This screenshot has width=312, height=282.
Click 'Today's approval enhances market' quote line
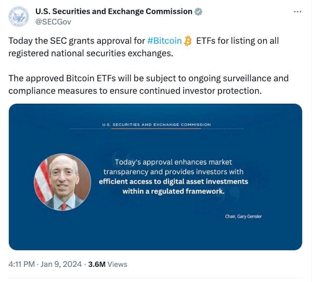click(x=173, y=162)
